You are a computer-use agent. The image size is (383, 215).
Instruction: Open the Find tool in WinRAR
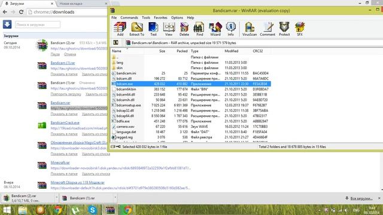tap(199, 29)
